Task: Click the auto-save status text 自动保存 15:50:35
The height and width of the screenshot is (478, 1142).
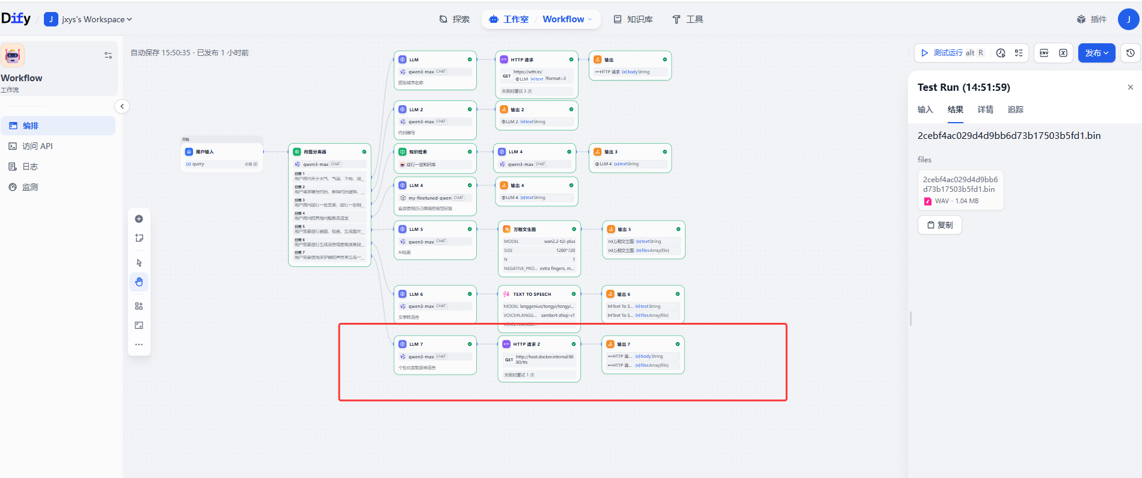Action: coord(161,53)
